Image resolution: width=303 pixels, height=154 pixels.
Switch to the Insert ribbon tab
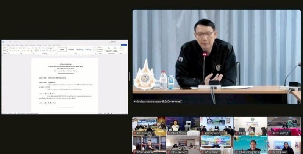[12, 45]
